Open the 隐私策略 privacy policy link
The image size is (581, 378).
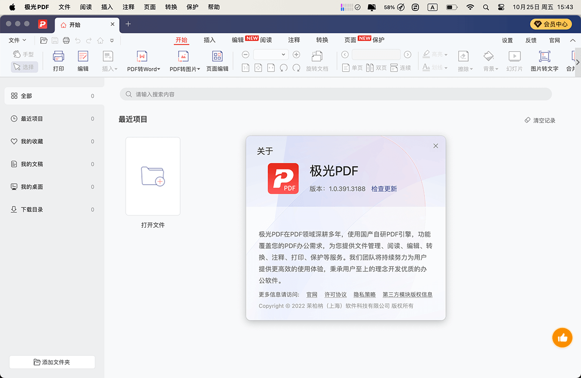(365, 295)
